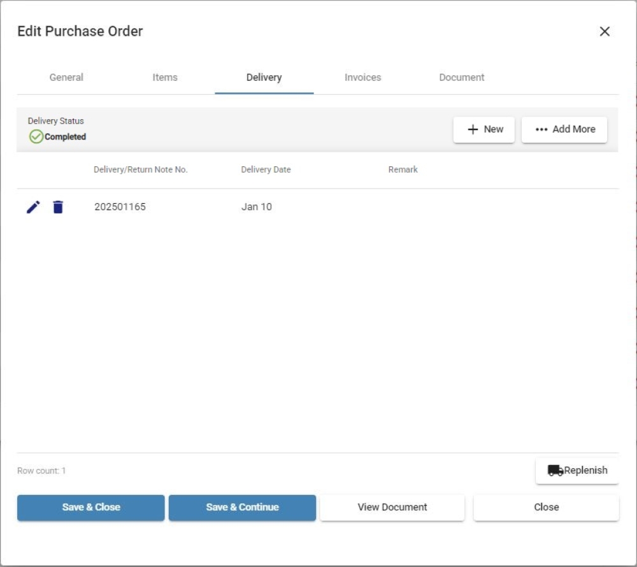Image resolution: width=637 pixels, height=567 pixels.
Task: Click the Replenish button
Action: click(x=577, y=470)
